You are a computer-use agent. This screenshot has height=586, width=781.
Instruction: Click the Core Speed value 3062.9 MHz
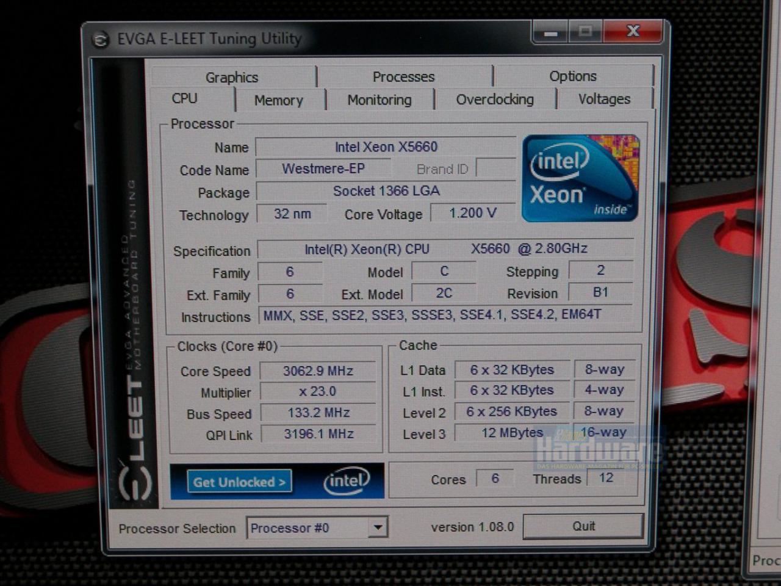click(318, 371)
